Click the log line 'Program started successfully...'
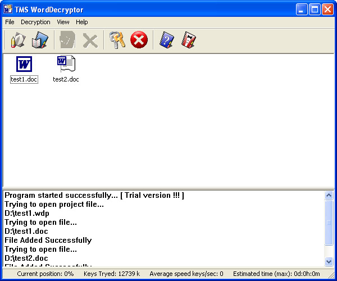The height and width of the screenshot is (281, 337). 94,195
